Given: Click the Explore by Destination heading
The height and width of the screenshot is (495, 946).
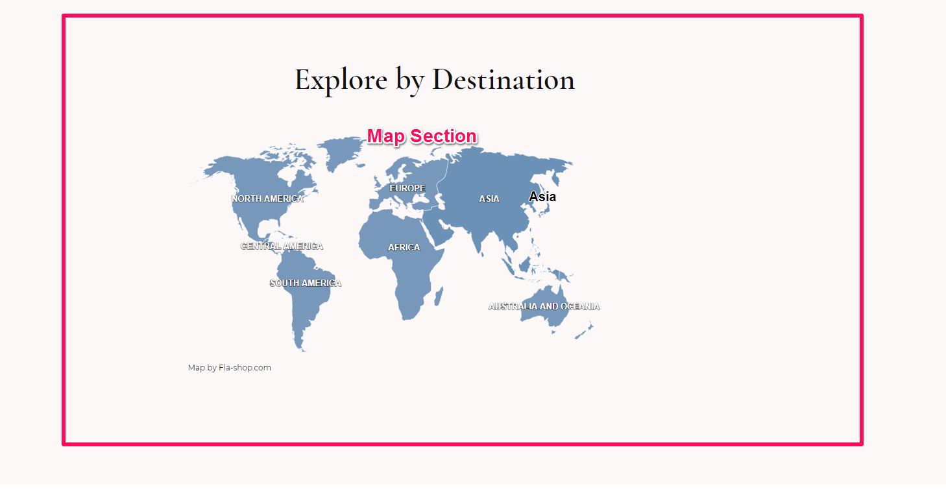Looking at the screenshot, I should tap(435, 80).
